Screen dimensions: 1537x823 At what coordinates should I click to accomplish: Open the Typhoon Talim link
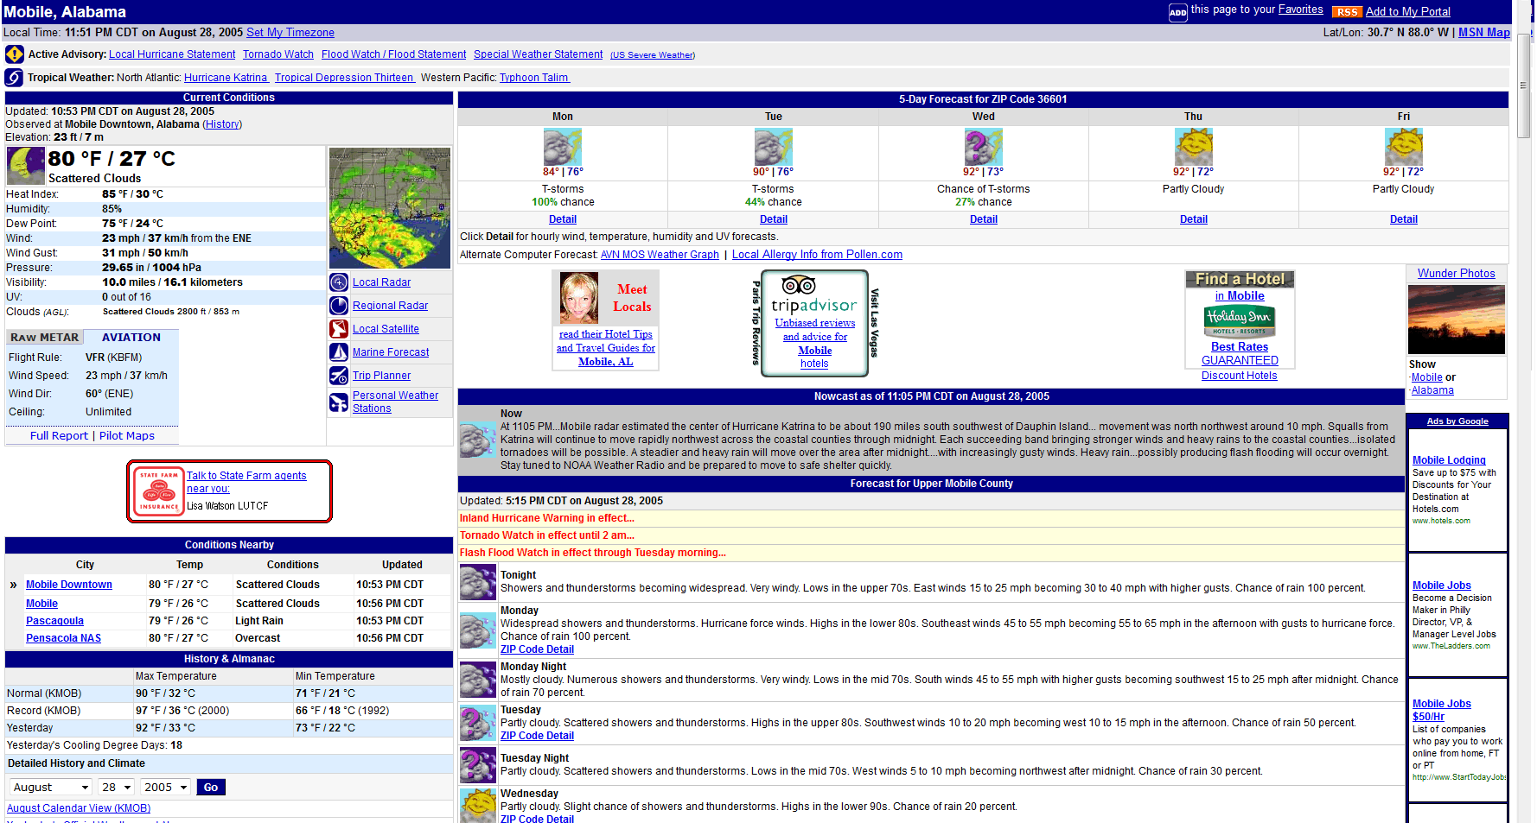[x=533, y=78]
